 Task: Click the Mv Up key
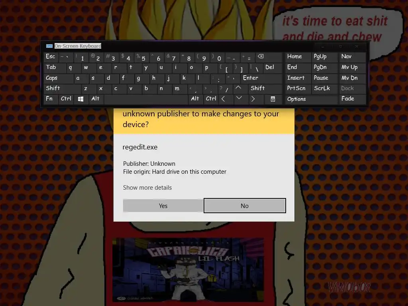click(353, 68)
